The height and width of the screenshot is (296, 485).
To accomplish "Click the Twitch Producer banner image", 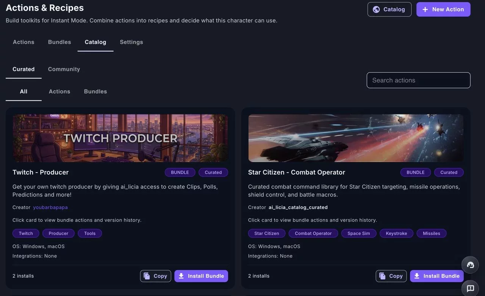I will point(120,138).
